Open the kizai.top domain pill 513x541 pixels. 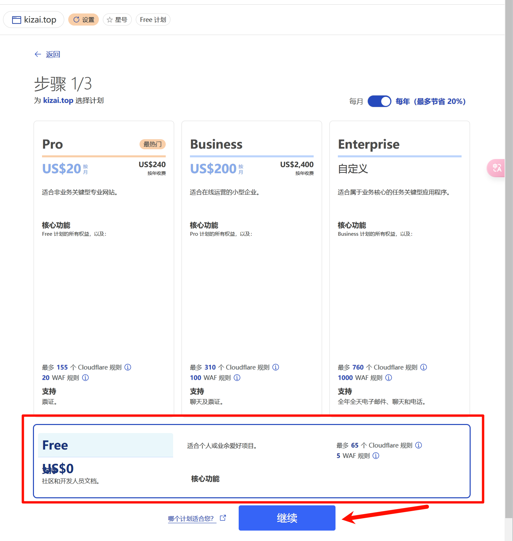pyautogui.click(x=34, y=20)
